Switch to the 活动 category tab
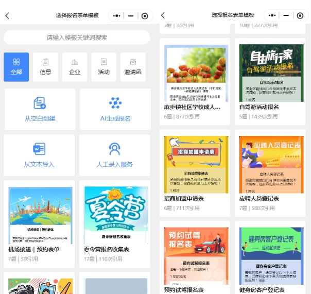The image size is (311, 294). (103, 67)
